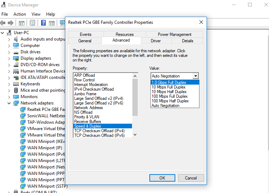This screenshot has width=269, height=193.
Task: Click the DVD/CD-ROM drives disc icon
Action: coord(16,65)
